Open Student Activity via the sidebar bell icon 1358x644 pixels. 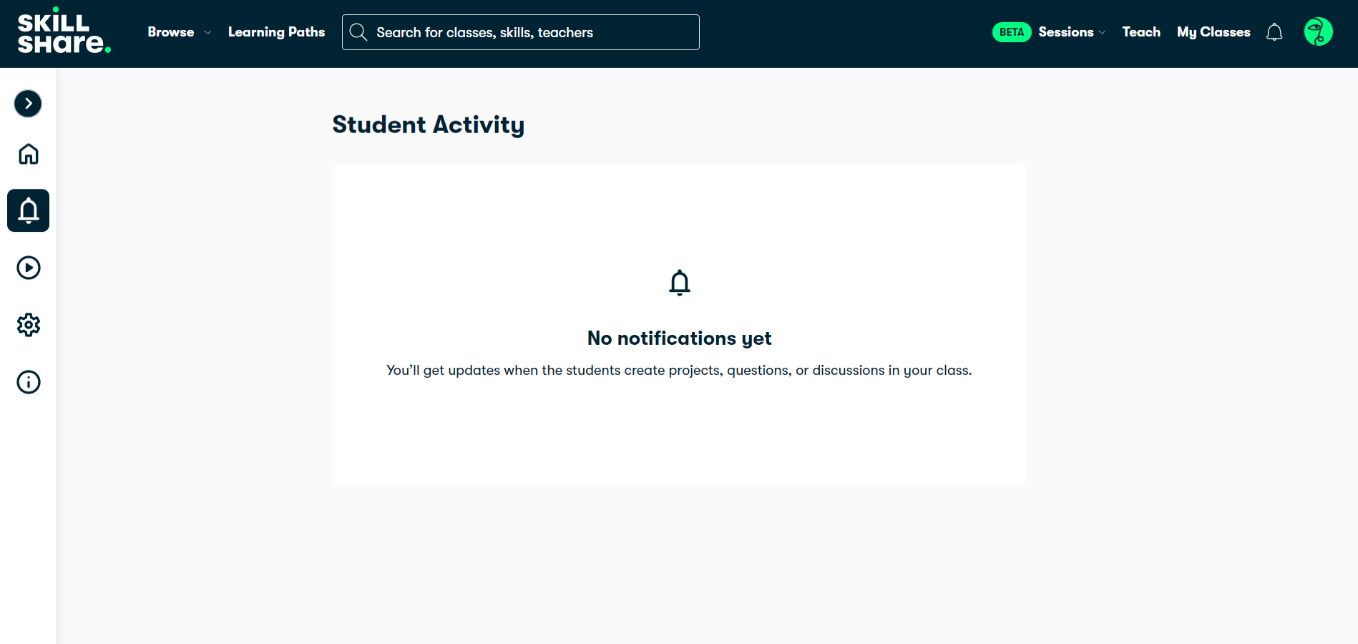(28, 210)
